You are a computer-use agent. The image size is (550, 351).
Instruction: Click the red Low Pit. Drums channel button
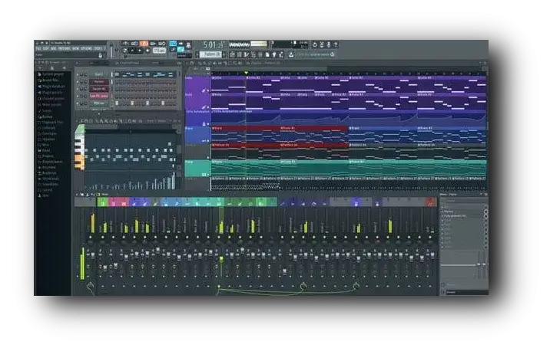[98, 95]
